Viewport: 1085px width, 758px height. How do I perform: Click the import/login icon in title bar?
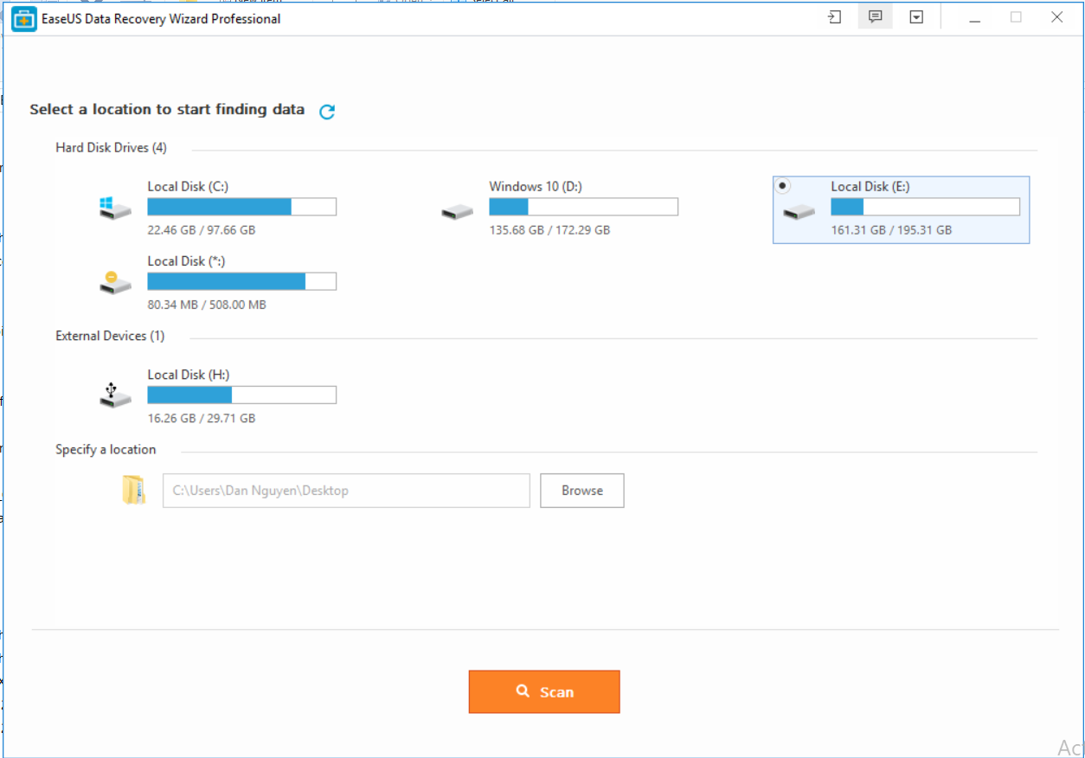(x=834, y=17)
